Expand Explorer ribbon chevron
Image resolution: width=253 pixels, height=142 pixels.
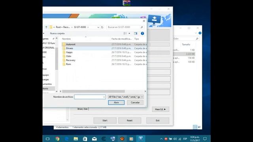pyautogui.click(x=196, y=33)
